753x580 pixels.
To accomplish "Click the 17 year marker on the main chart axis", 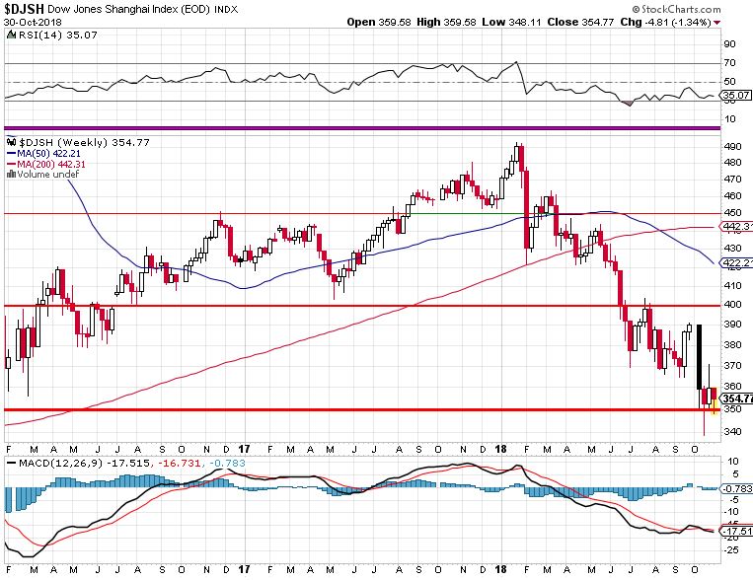I will (242, 447).
